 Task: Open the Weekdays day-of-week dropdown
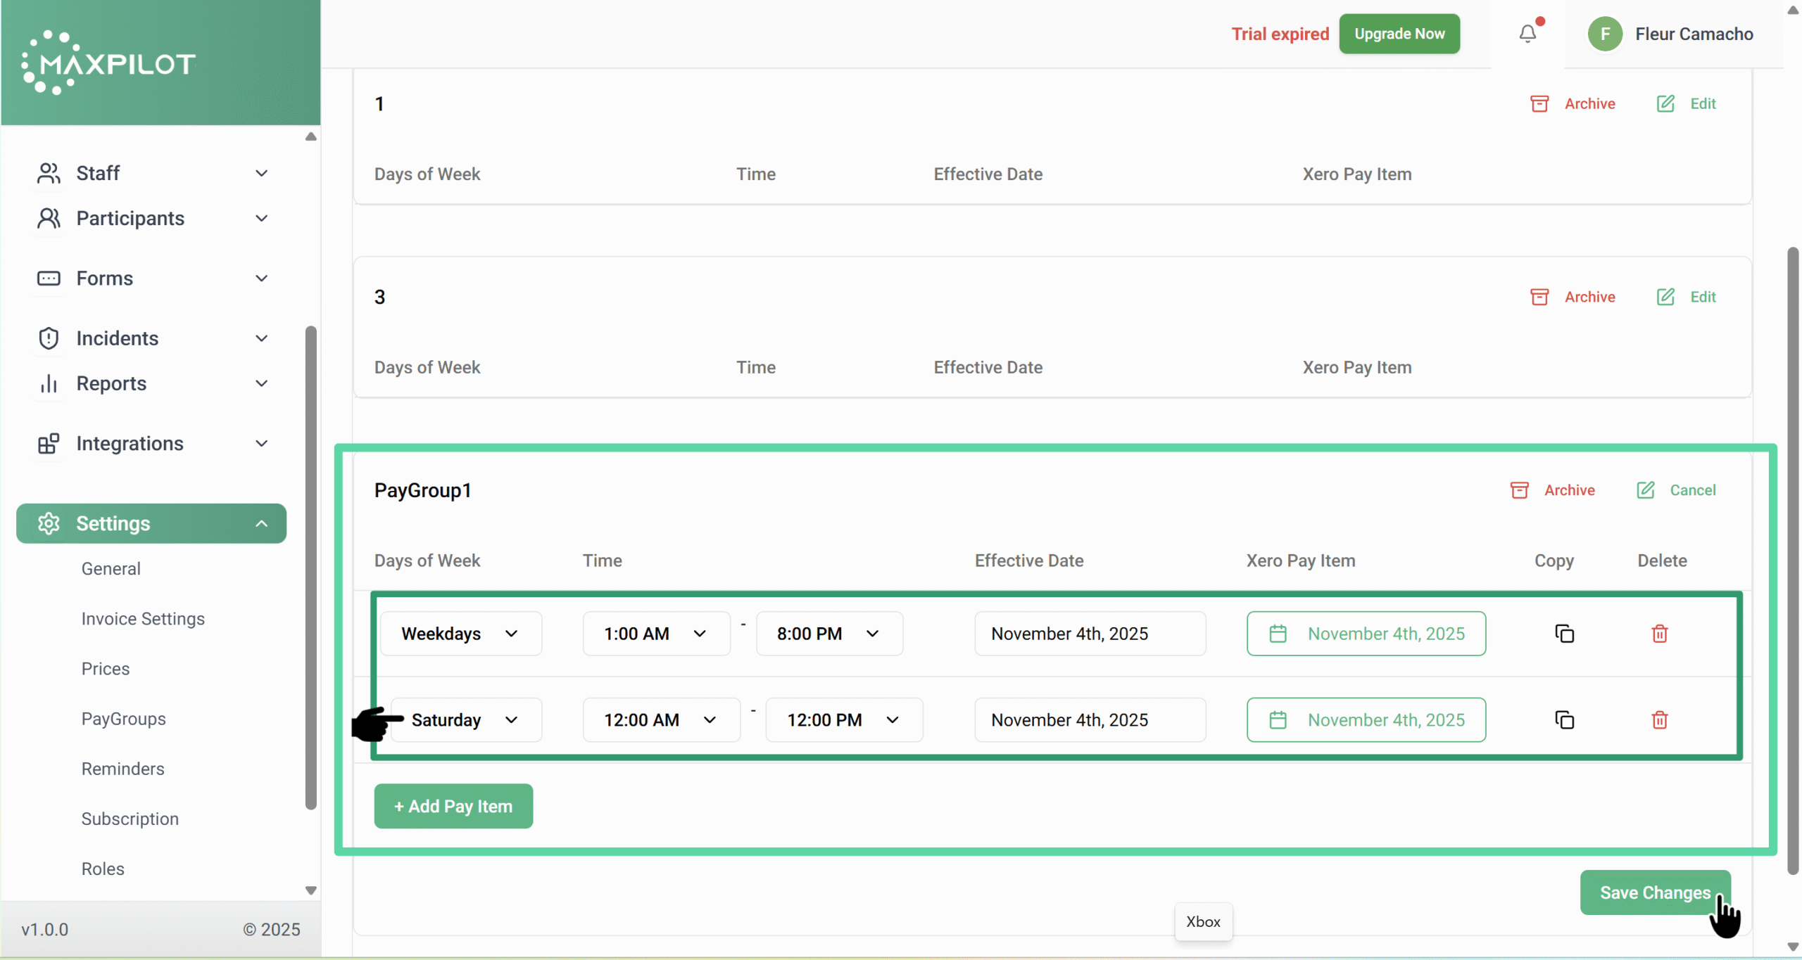coord(460,634)
